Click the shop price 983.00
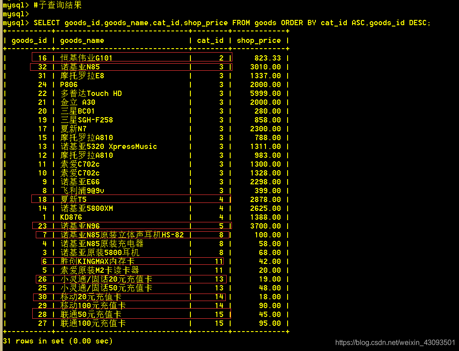Screen dimensions: 459x351 [x=268, y=155]
